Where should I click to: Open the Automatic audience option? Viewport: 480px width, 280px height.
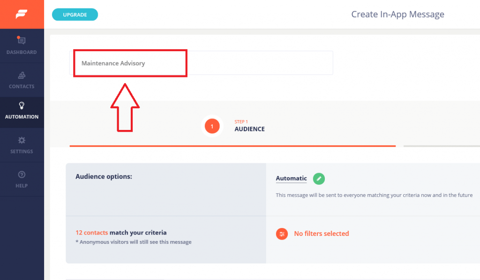291,179
